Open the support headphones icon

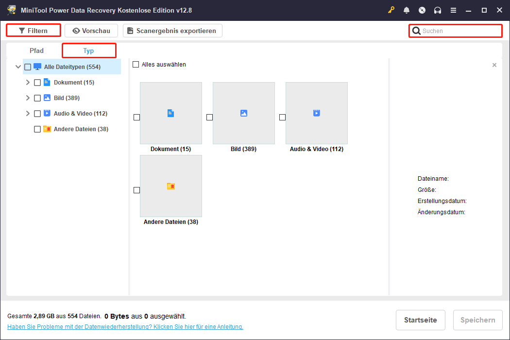coord(438,10)
